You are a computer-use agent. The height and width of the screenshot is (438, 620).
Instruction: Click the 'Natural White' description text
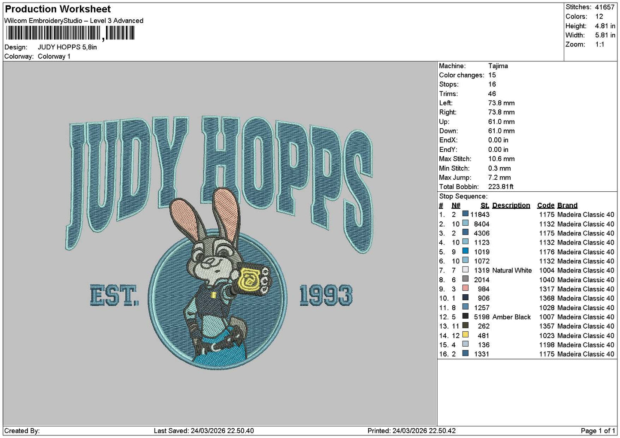[x=512, y=270]
